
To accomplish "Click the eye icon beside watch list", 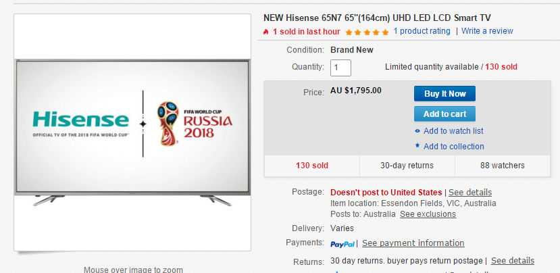I will 417,131.
